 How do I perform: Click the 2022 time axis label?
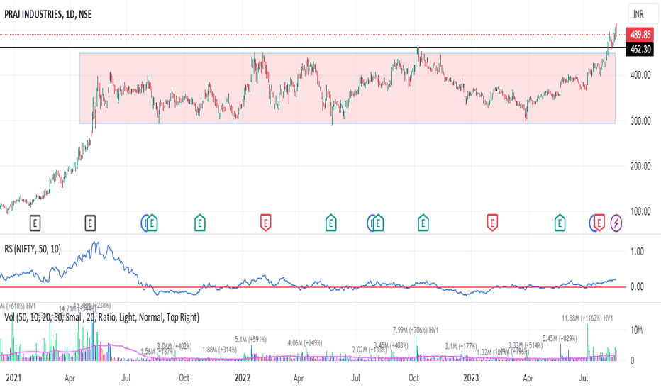point(243,378)
